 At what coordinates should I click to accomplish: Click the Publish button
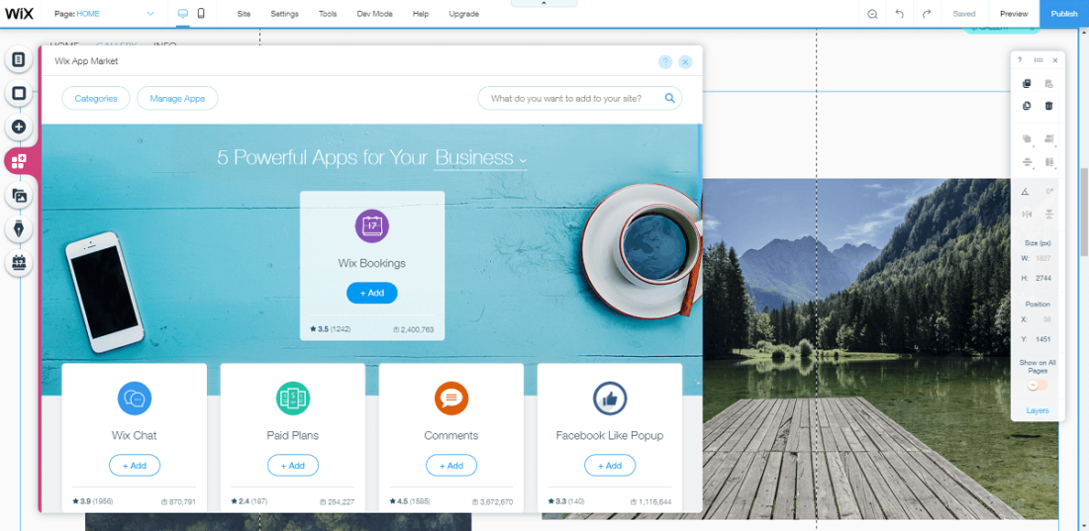pos(1064,14)
